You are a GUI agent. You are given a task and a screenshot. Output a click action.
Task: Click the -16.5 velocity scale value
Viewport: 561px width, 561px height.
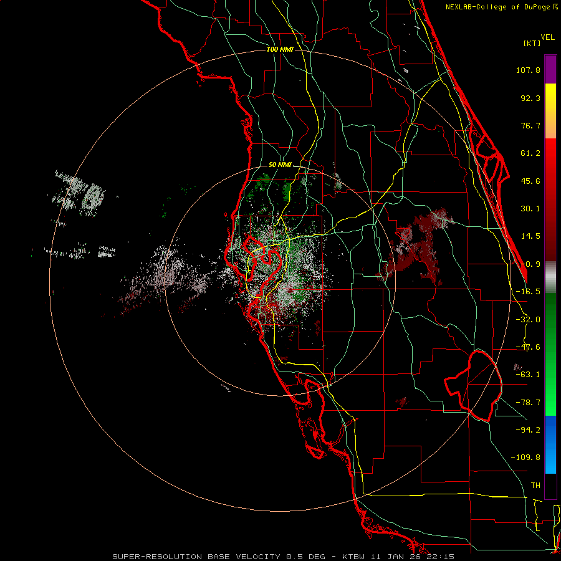pos(528,292)
